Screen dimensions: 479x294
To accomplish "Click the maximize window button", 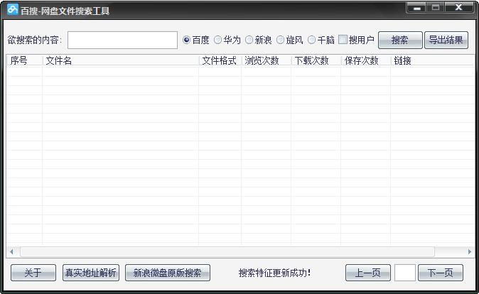I will 436,8.
